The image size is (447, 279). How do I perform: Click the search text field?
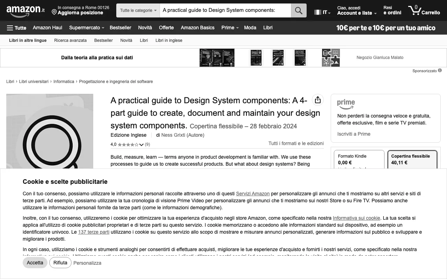pyautogui.click(x=225, y=10)
